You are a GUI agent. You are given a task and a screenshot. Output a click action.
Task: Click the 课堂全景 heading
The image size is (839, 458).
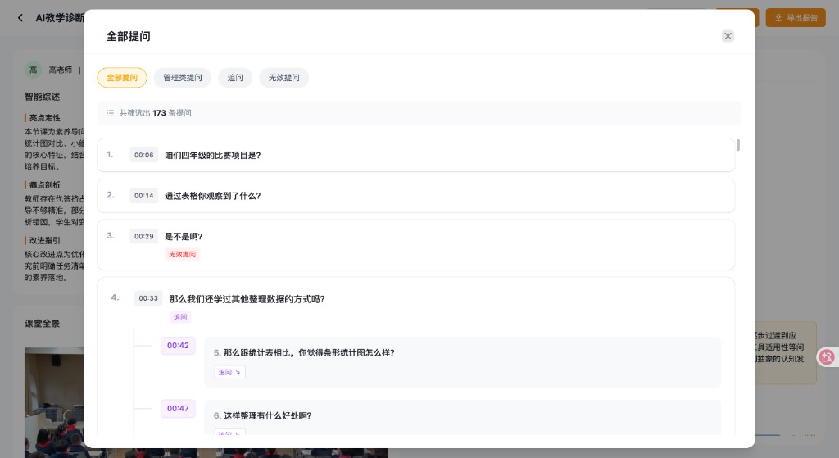click(42, 324)
